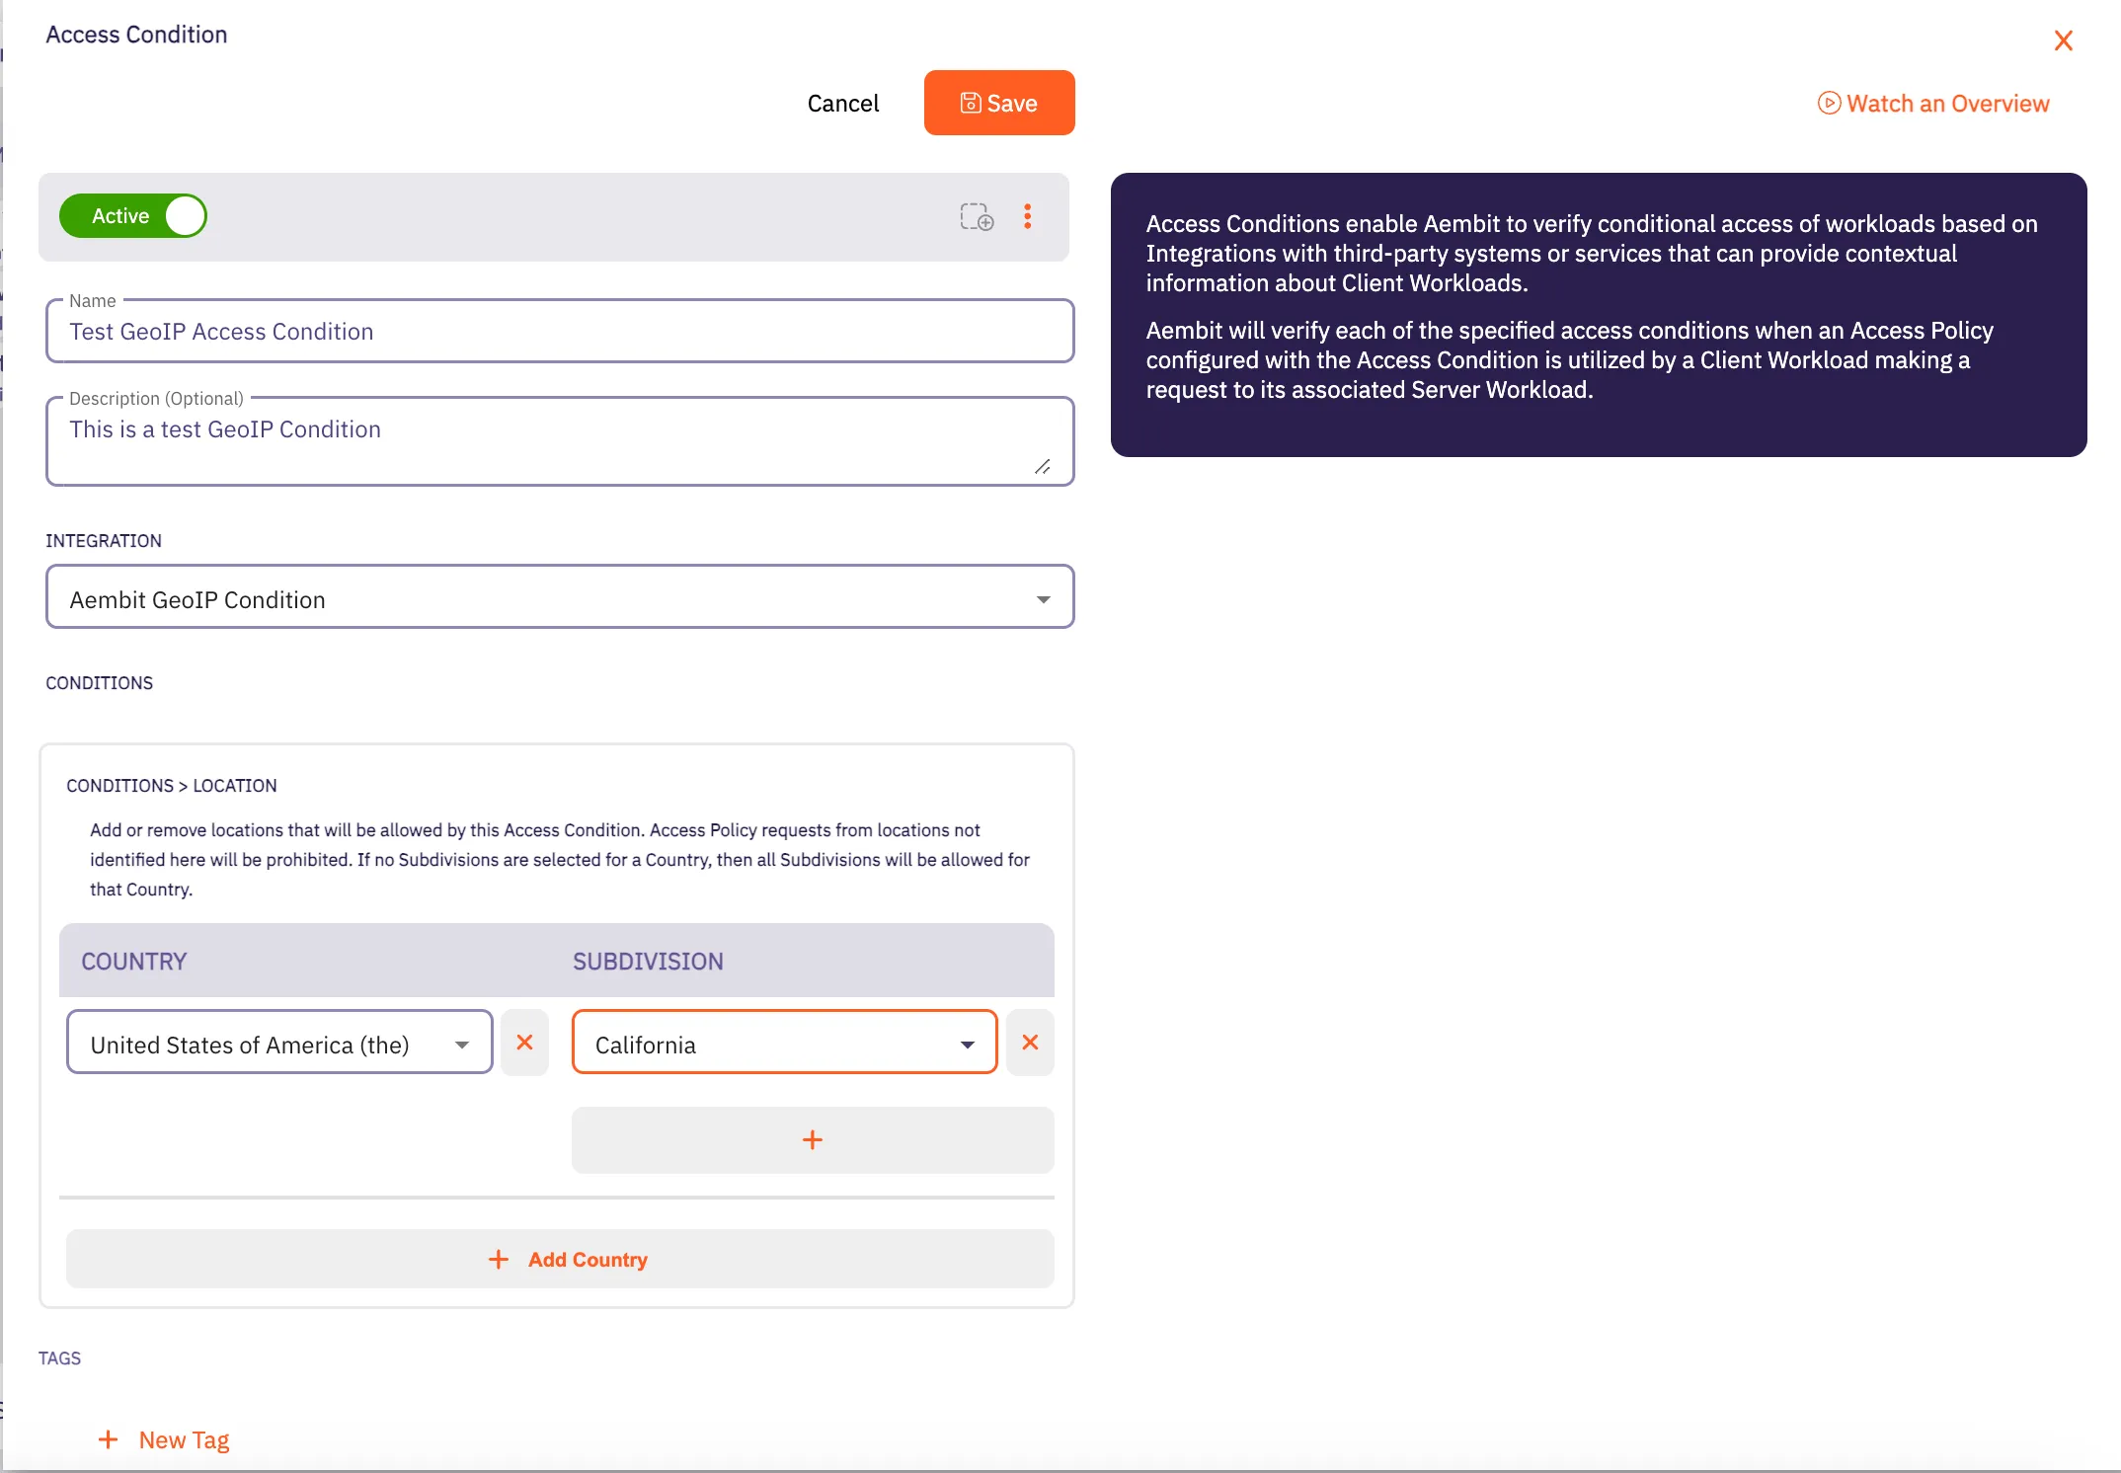Image resolution: width=2121 pixels, height=1473 pixels.
Task: Click the orange X close panel icon
Action: coord(2063,41)
